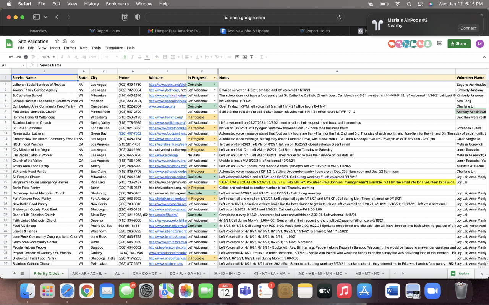Format selection as currency with dollar icon
Viewport: 489px width, 305px height.
click(x=62, y=57)
